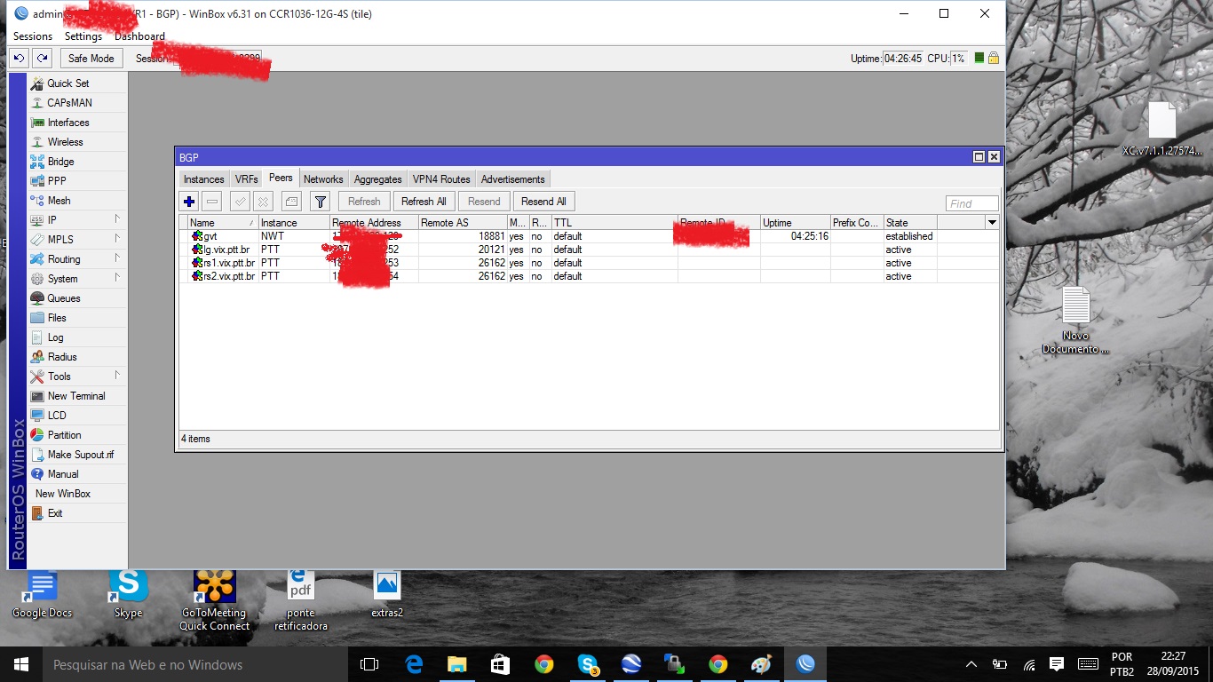Open the Dashboard menu
Image resolution: width=1213 pixels, height=682 pixels.
pyautogui.click(x=139, y=36)
